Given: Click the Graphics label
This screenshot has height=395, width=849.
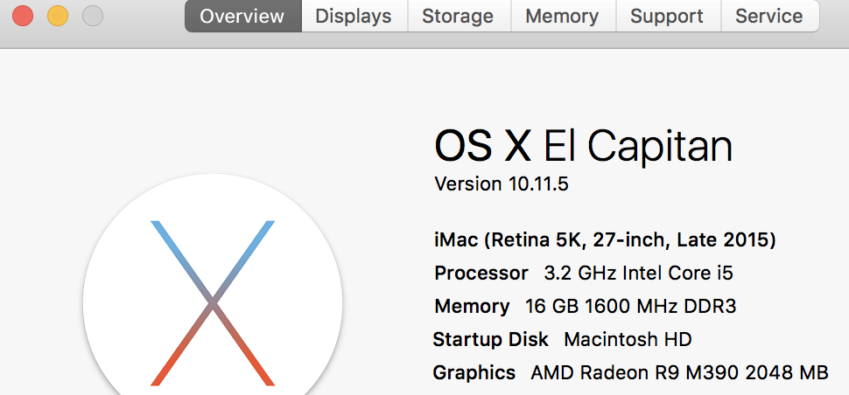Looking at the screenshot, I should pos(474,373).
